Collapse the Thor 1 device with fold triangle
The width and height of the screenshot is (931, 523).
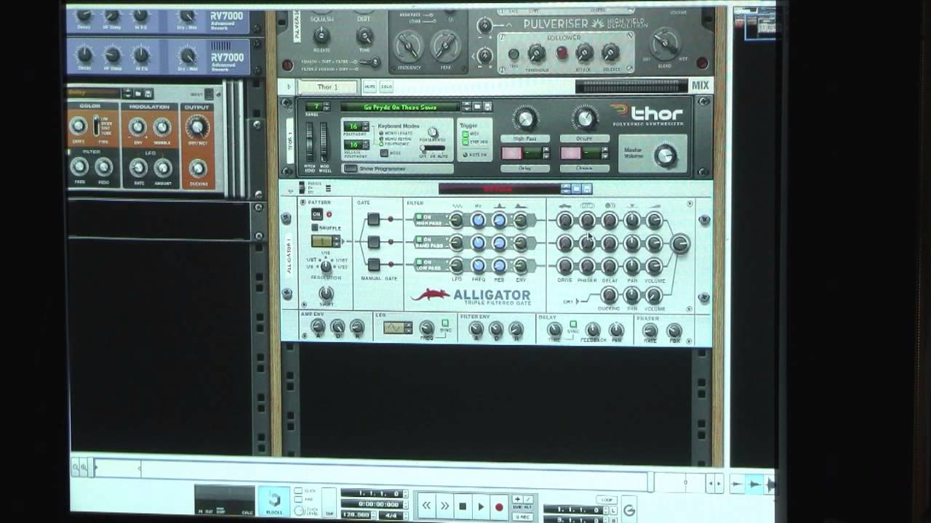click(289, 87)
